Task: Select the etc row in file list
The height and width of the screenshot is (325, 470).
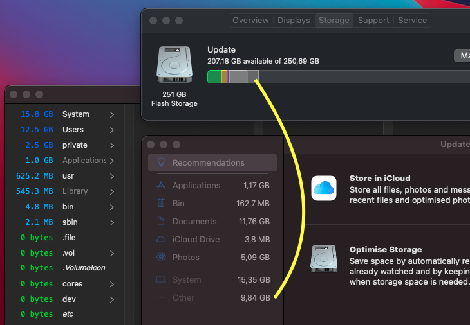Action: click(66, 314)
